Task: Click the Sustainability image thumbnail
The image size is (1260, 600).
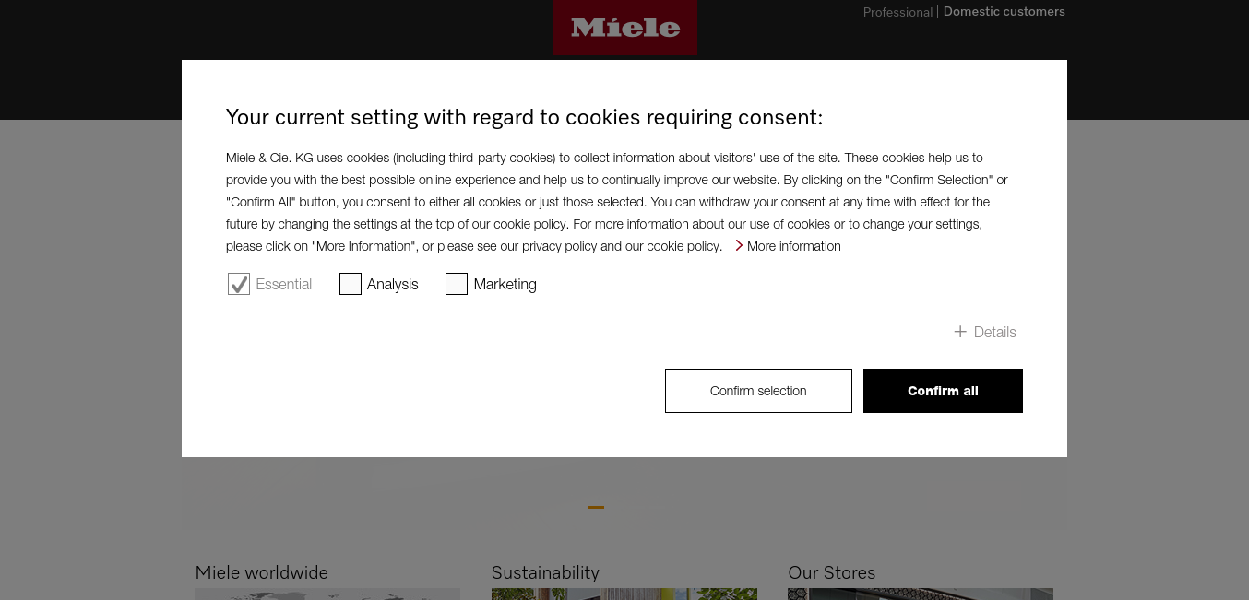Action: pos(624,594)
